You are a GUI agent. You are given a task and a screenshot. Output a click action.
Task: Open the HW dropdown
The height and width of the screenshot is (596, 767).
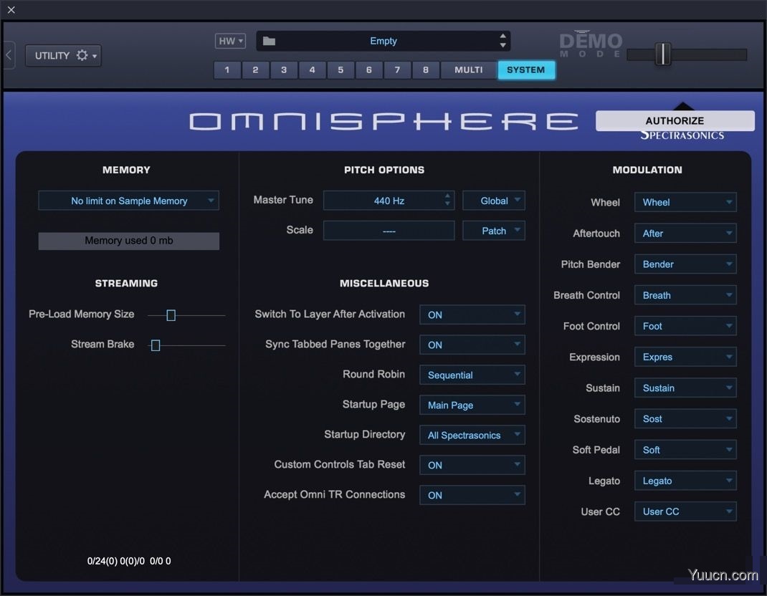click(x=229, y=41)
